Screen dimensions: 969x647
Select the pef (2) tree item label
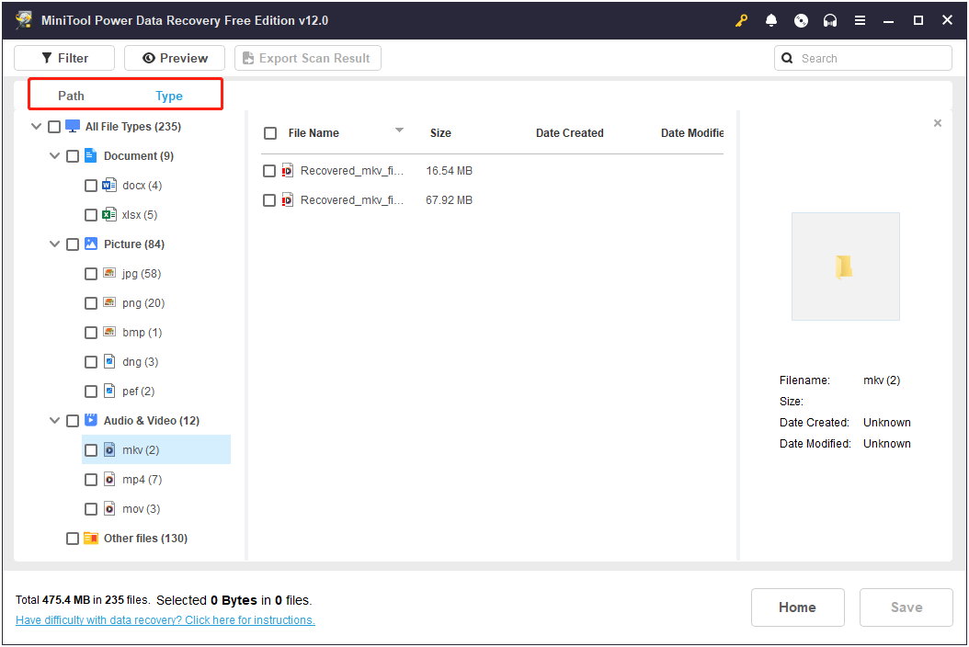tap(139, 392)
